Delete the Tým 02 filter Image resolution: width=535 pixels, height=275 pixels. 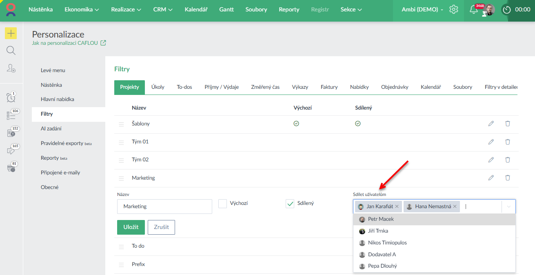tap(508, 160)
